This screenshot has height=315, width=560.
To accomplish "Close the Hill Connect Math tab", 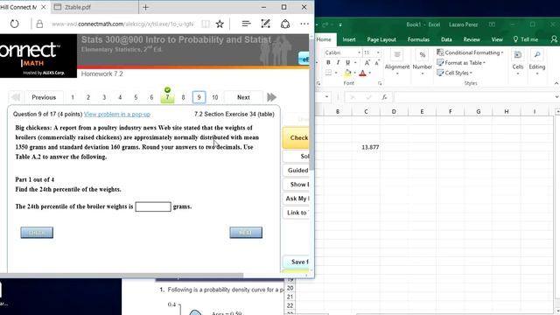I will [44, 7].
